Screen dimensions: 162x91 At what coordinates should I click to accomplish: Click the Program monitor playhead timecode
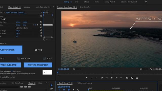(64, 69)
